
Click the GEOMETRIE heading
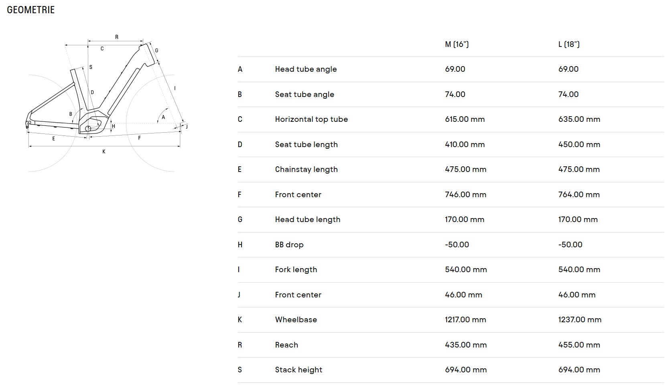tap(31, 10)
